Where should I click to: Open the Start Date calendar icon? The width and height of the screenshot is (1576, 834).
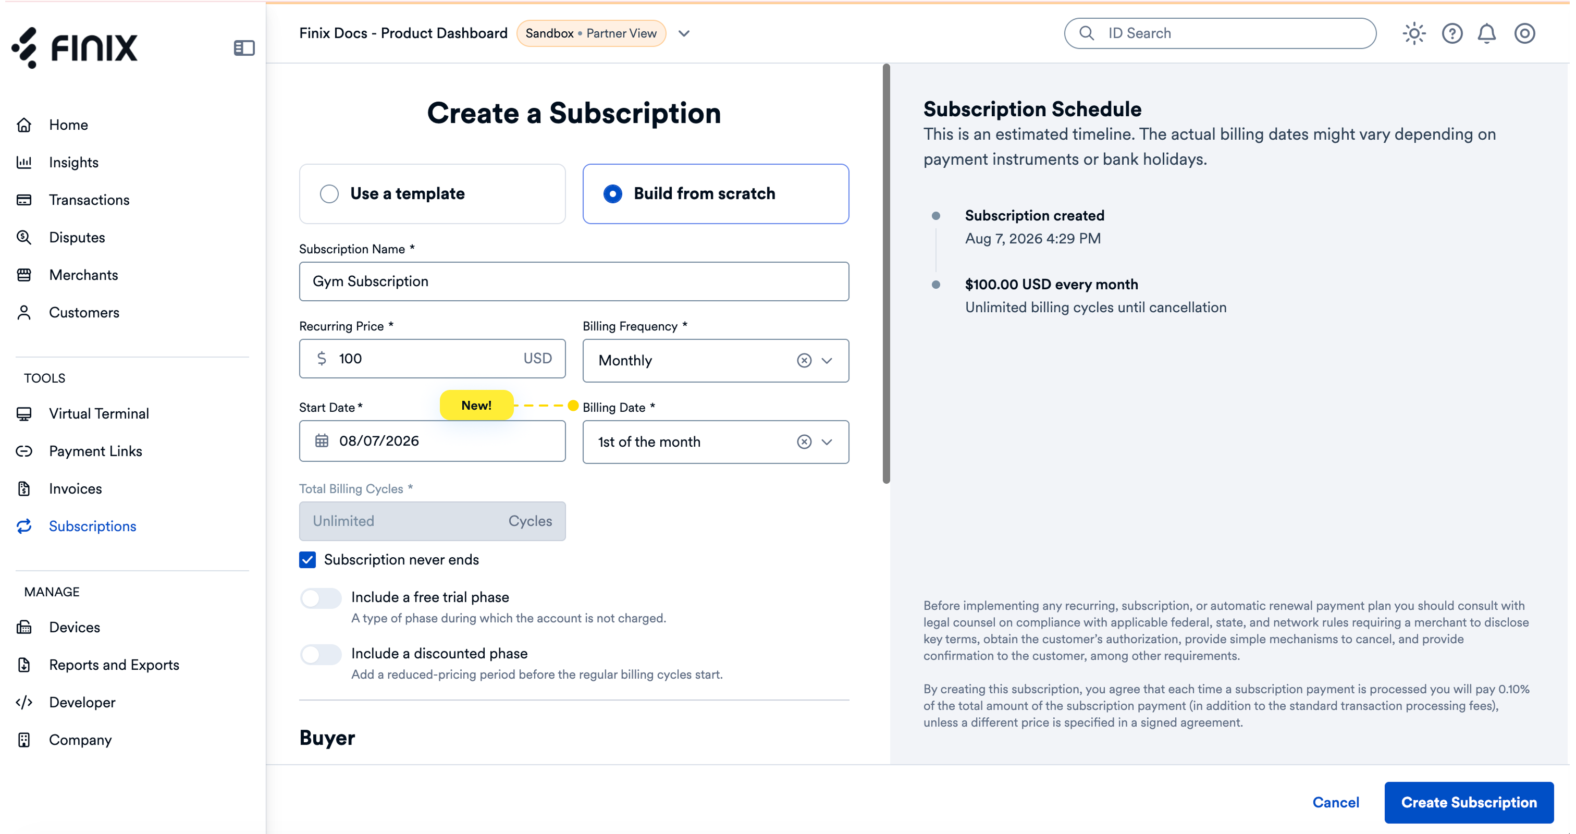click(322, 440)
